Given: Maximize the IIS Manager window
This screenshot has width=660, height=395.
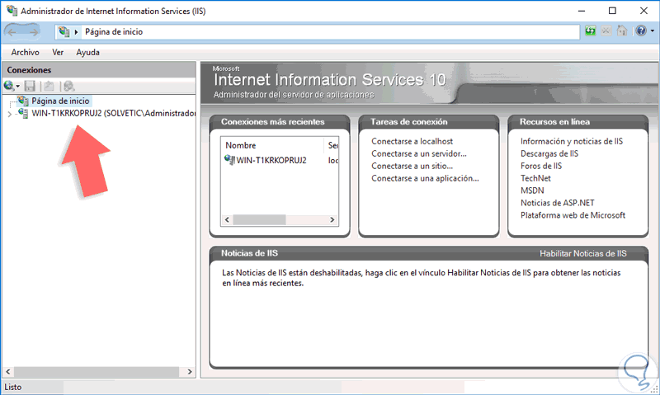Looking at the screenshot, I should [x=612, y=11].
